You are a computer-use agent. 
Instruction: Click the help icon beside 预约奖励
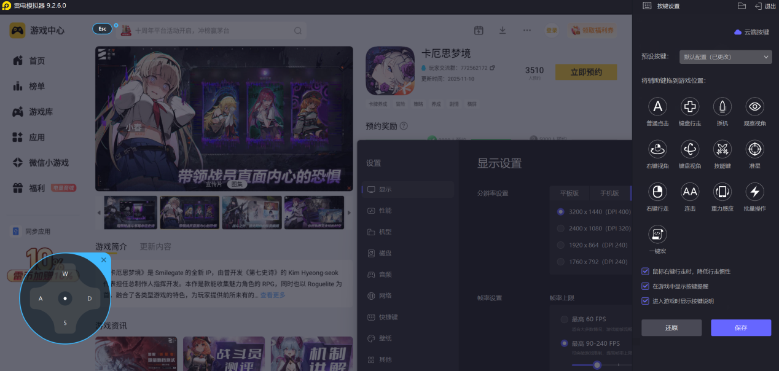pyautogui.click(x=404, y=126)
